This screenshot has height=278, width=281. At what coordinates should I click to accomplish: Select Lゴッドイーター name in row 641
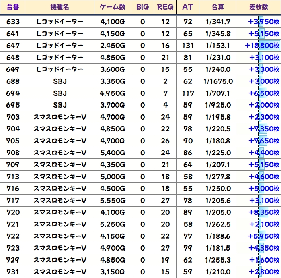60,34
